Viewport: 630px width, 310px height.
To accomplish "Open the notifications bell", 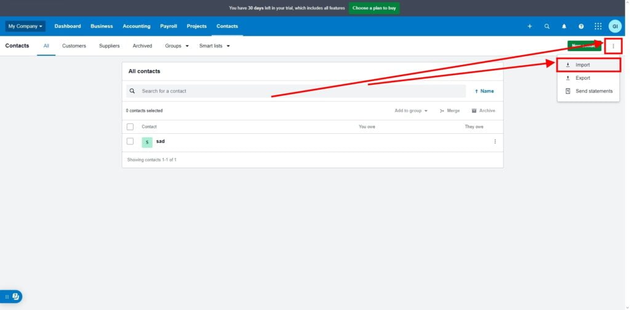I will click(564, 26).
